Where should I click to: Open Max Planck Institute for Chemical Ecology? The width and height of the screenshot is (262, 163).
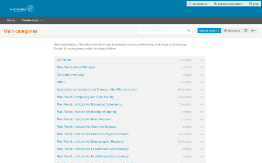point(86,127)
